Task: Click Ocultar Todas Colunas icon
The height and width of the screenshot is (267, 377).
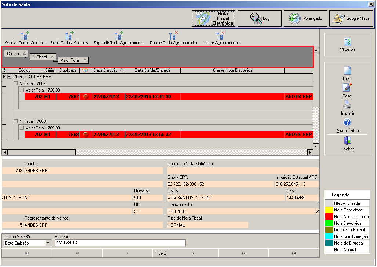Action: (25, 35)
